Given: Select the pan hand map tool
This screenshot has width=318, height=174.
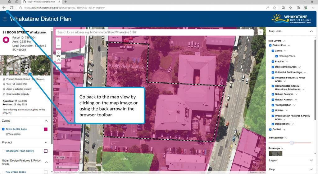Looking at the screenshot, I should pos(58,59).
